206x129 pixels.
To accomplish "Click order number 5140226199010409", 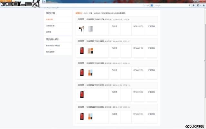I will coord(95,41).
